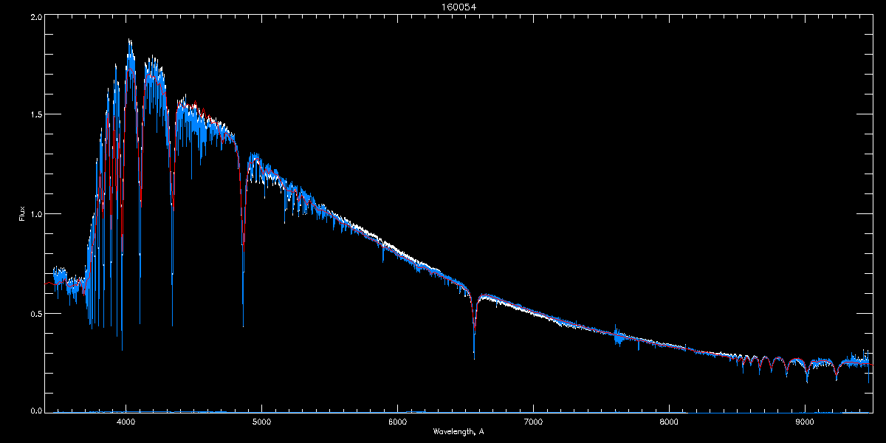Click the 6000 wavelength tick label
The width and height of the screenshot is (886, 443).
click(x=397, y=422)
